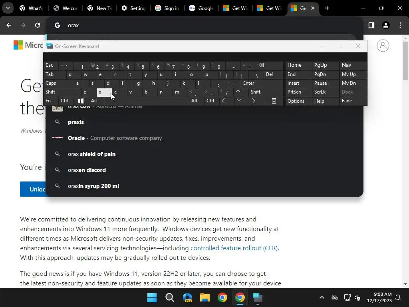
Task: Click the page vertical scrollbar thumb
Action: point(405,61)
